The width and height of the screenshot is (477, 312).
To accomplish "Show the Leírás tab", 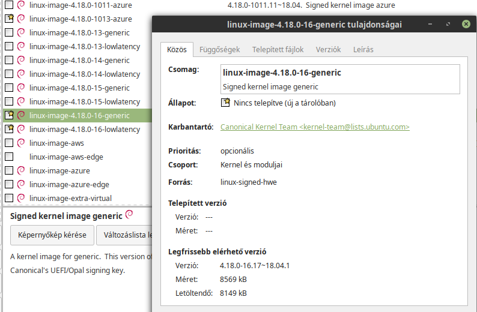I will [363, 50].
